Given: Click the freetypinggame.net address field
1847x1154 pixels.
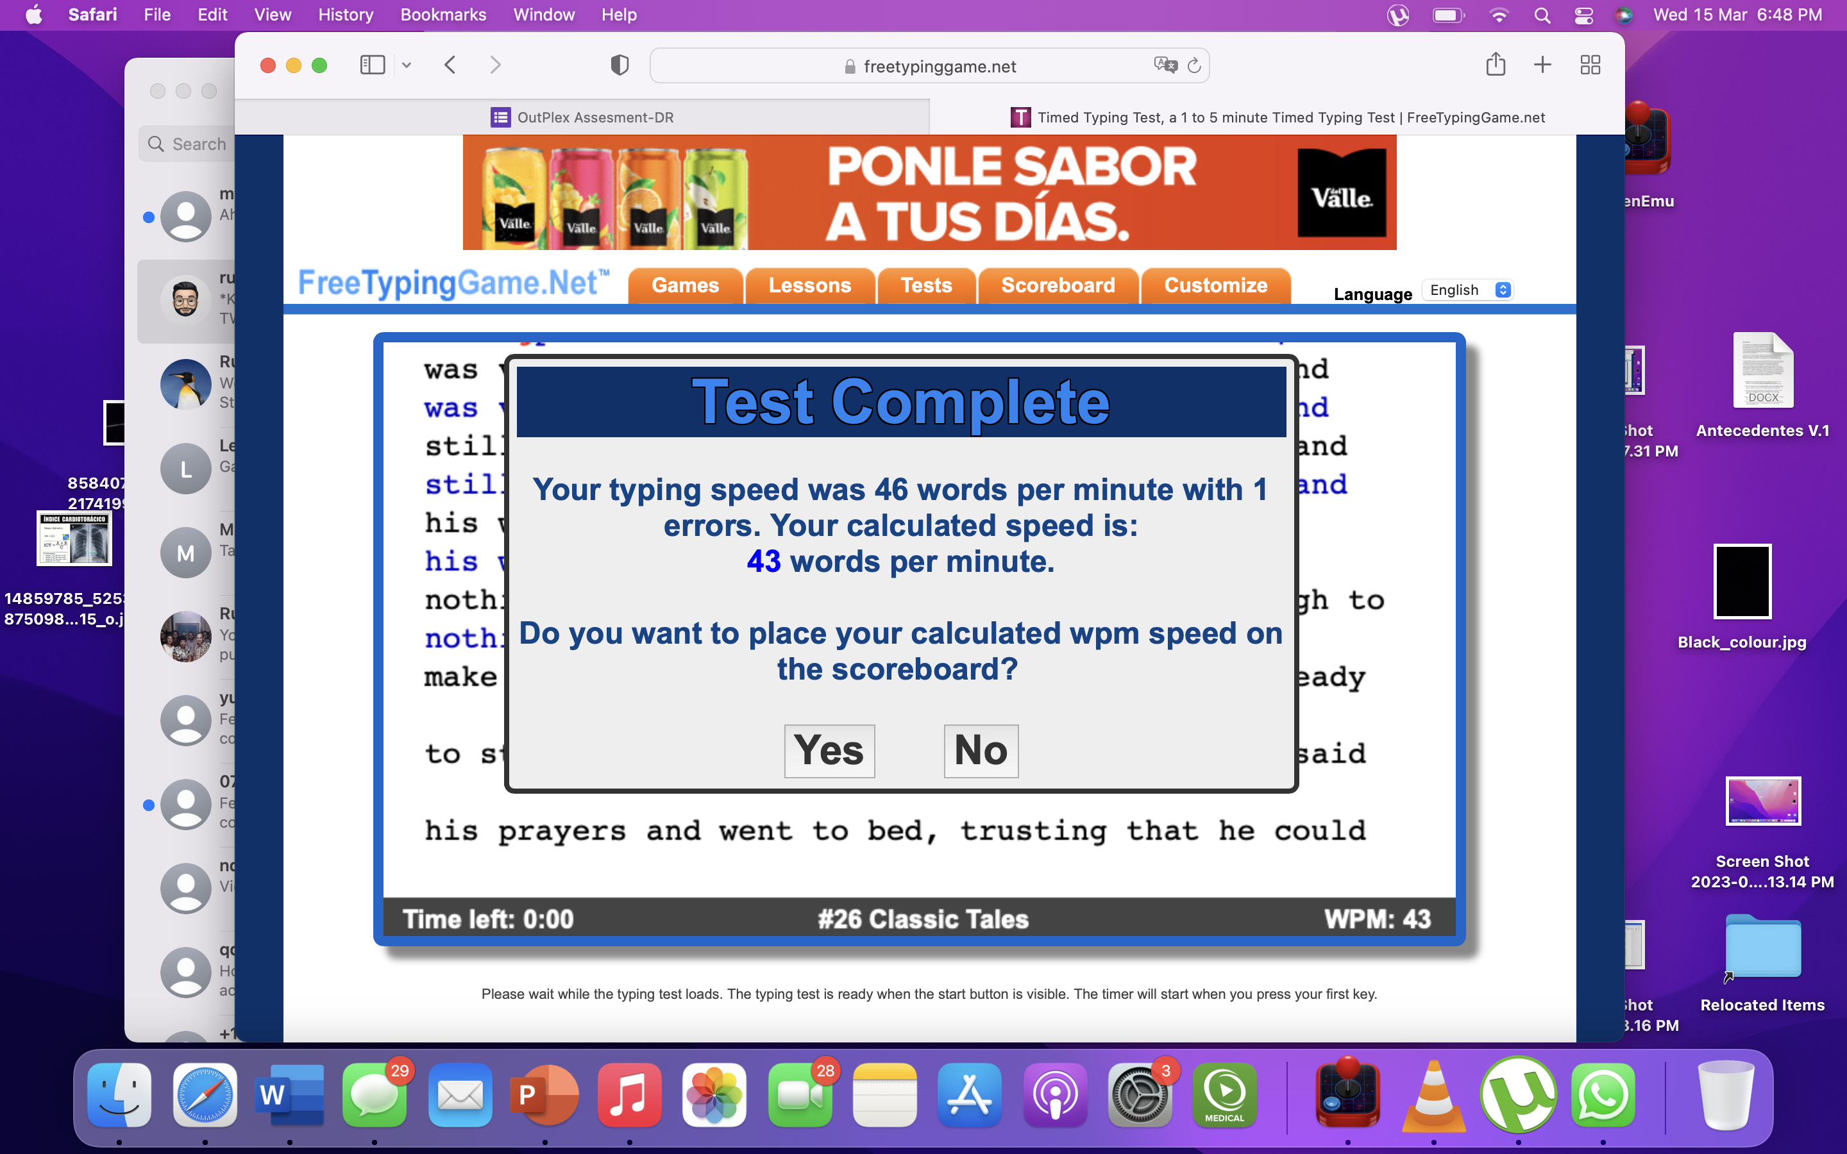Looking at the screenshot, I should [929, 65].
